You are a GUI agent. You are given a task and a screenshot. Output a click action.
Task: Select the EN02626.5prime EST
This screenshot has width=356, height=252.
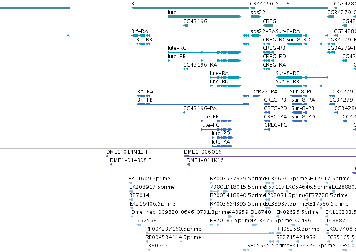point(278,216)
